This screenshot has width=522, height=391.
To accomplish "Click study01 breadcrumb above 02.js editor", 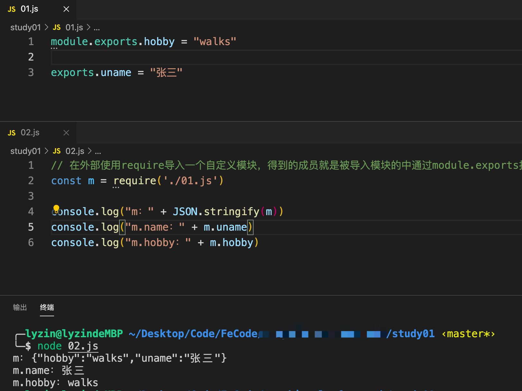I will coord(25,151).
